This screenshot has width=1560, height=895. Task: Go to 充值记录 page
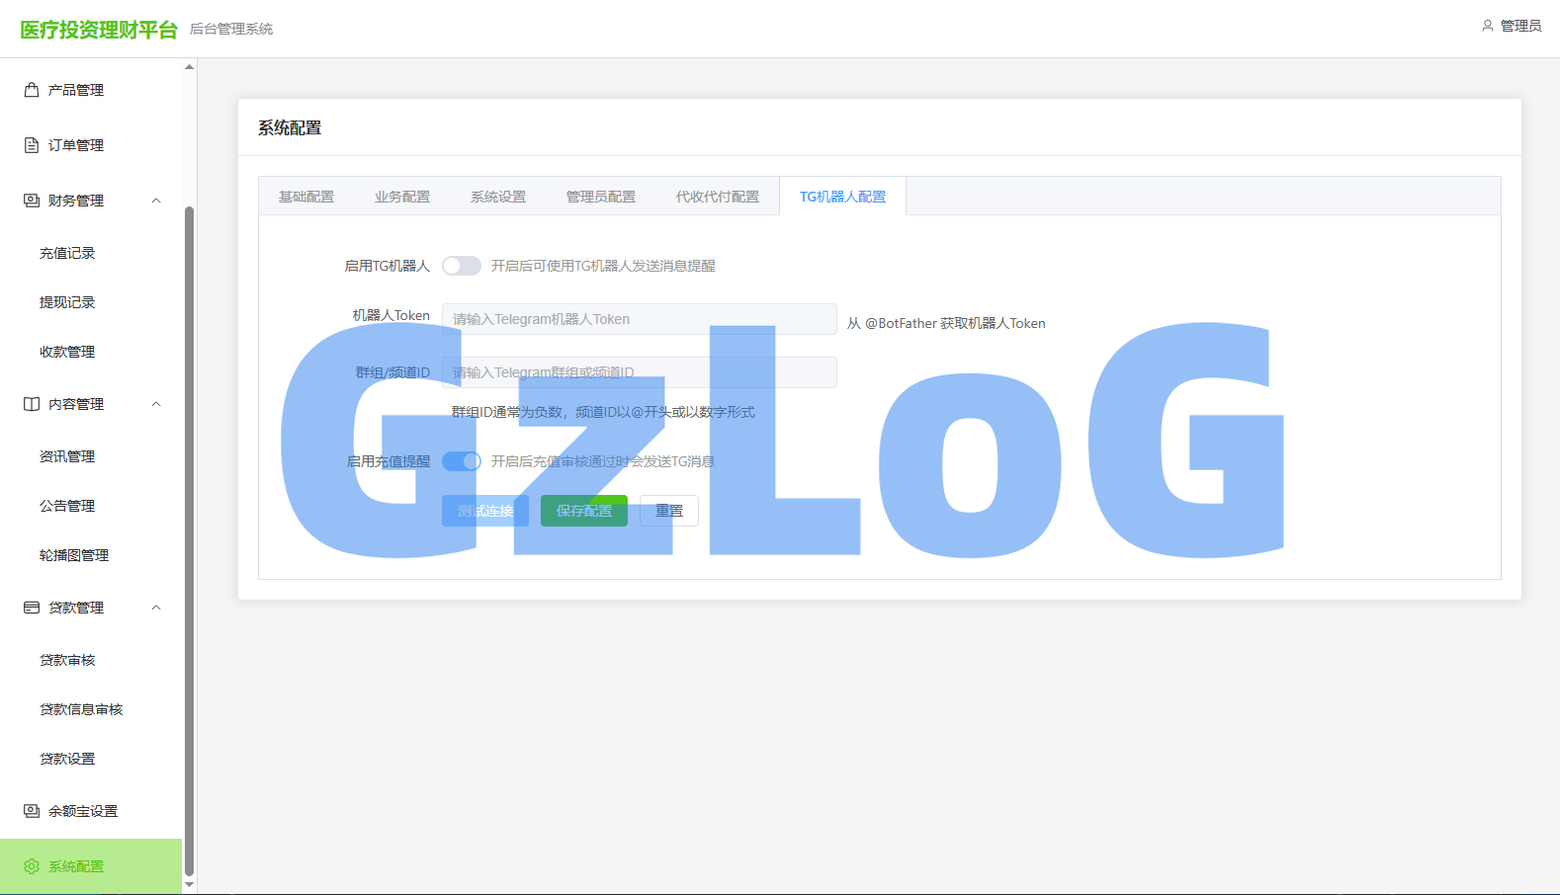click(x=91, y=253)
